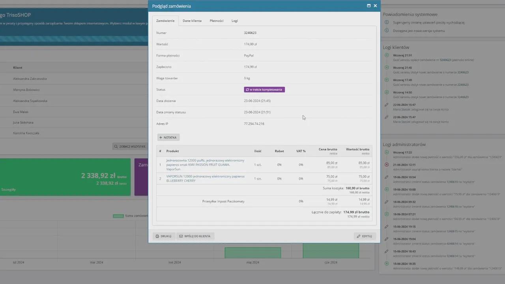Open the Płatności tab
This screenshot has width=505, height=284.
[216, 21]
